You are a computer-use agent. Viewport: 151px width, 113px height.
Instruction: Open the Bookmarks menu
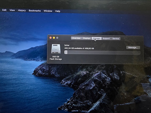click(x=35, y=11)
